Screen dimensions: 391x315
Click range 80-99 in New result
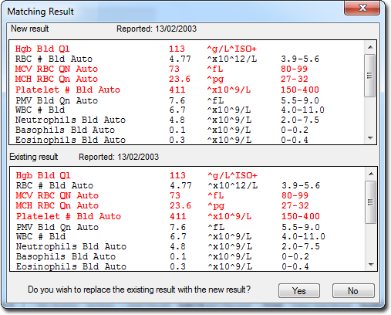coord(294,69)
